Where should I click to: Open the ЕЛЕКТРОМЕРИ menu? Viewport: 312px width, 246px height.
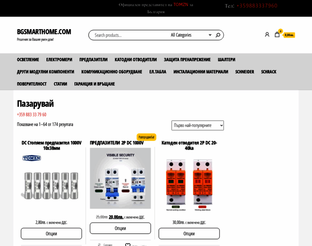[59, 59]
